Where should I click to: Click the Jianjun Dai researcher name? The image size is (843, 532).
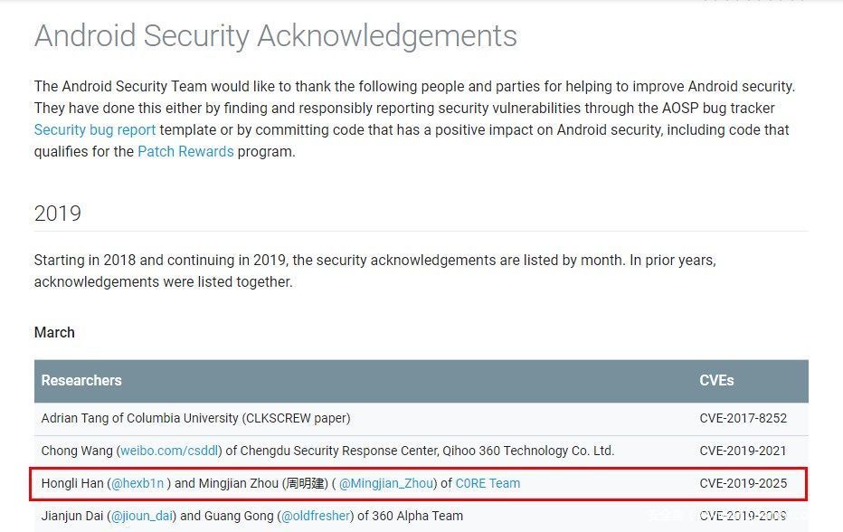(x=73, y=516)
